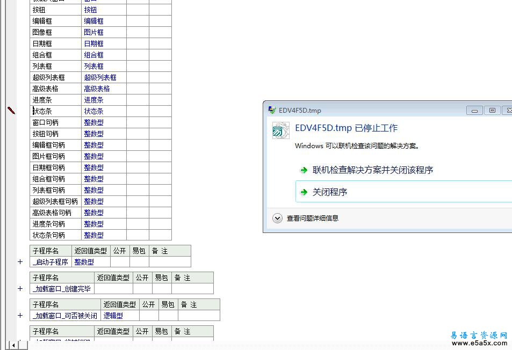
Task: Select the 列表框句柄 variable name
Action: (55, 190)
